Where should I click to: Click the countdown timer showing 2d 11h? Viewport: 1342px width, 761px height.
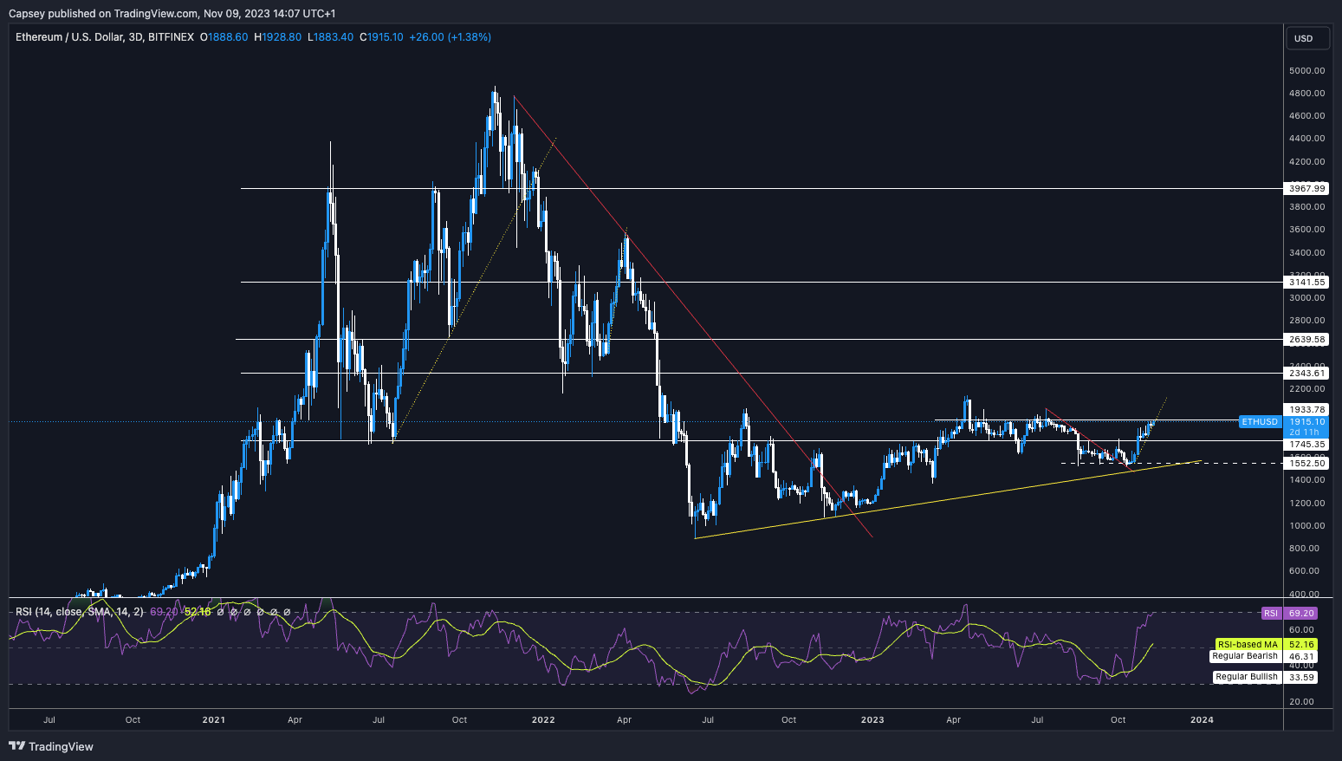[x=1304, y=432]
